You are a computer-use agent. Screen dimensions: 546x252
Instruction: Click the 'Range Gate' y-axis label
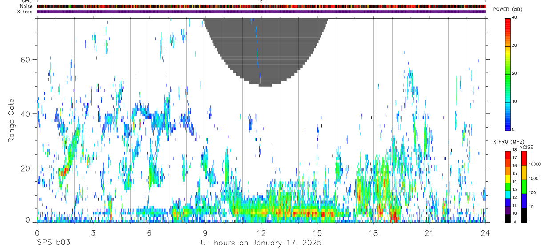click(12, 121)
